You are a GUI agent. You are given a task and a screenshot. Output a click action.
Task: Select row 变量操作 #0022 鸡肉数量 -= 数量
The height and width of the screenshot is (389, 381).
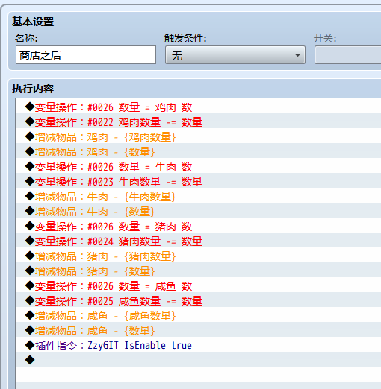pos(198,121)
